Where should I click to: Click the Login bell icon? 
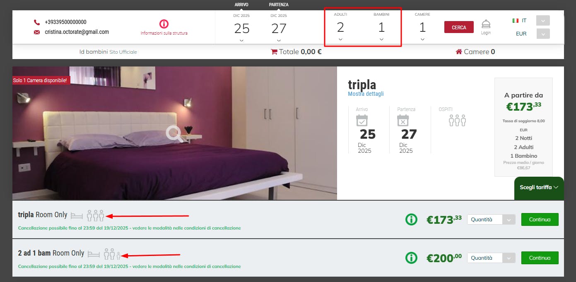tap(486, 24)
